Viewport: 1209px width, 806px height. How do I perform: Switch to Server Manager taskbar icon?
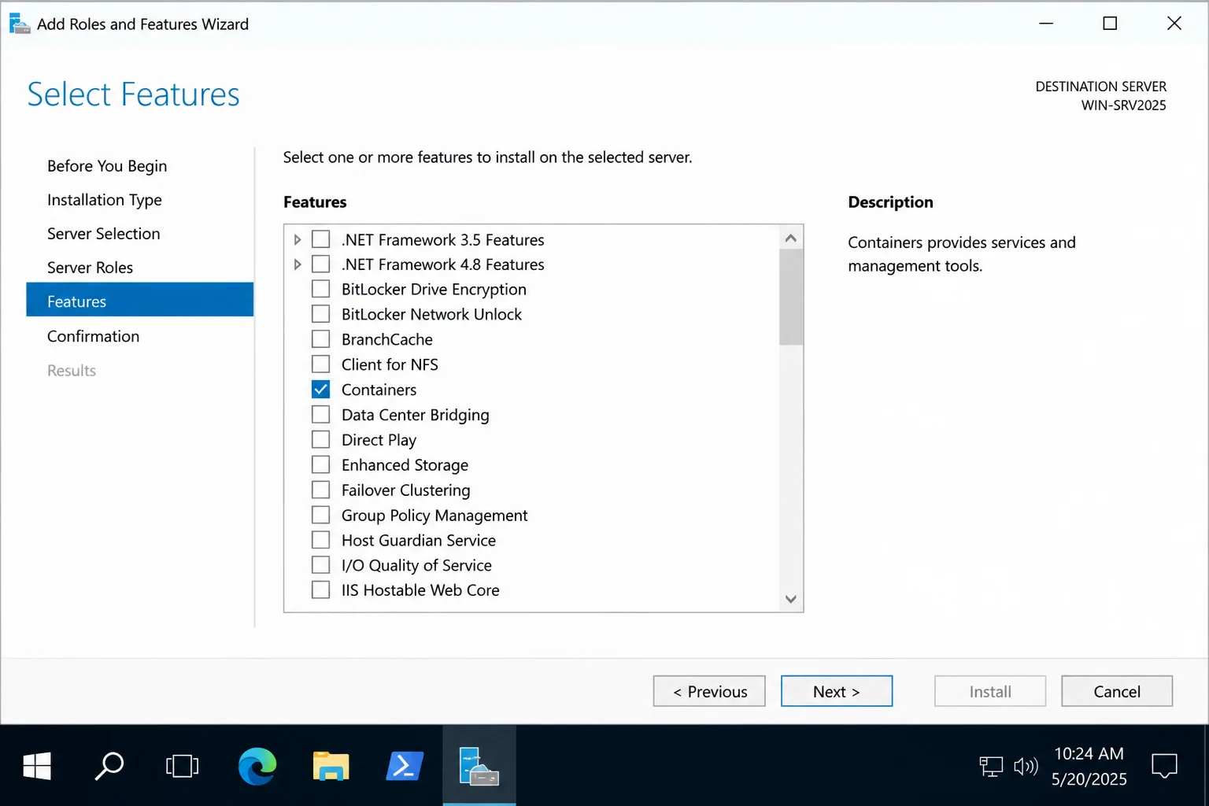point(479,766)
